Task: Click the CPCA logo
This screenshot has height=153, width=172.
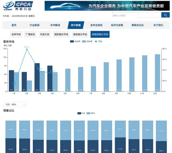Action: tap(18, 6)
